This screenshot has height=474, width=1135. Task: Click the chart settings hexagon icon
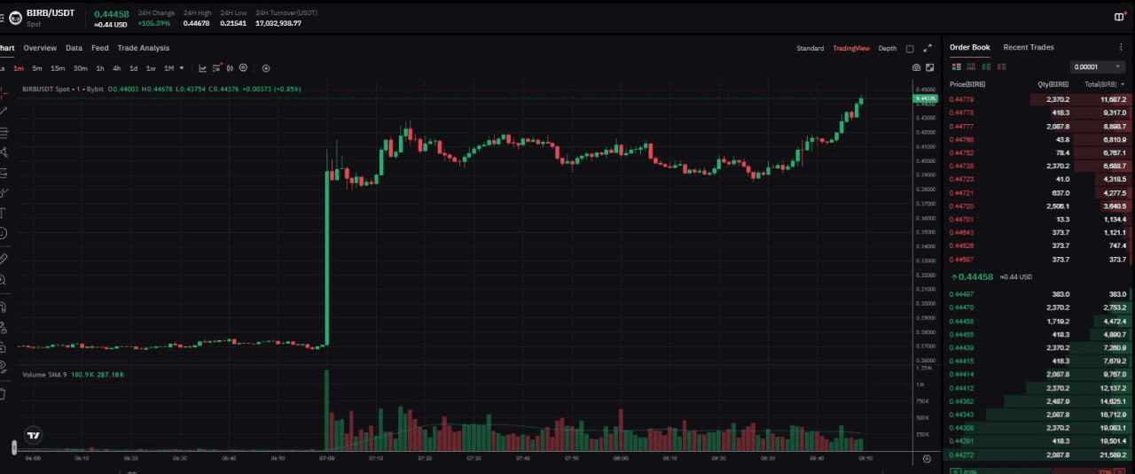point(243,68)
